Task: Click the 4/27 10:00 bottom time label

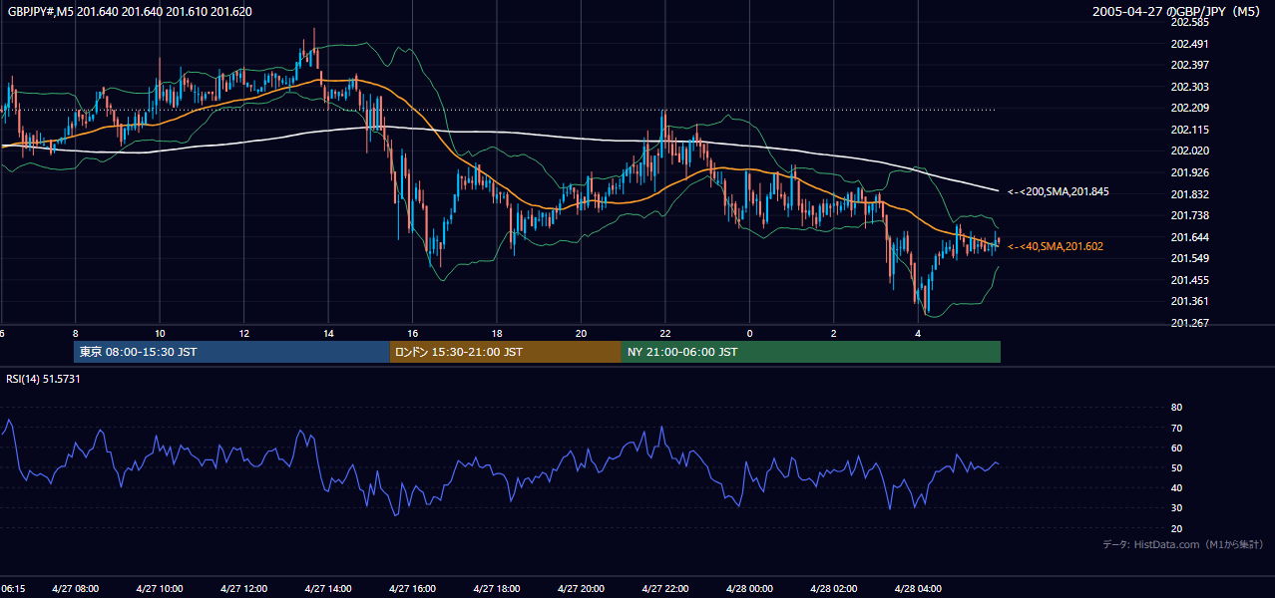Action: (x=160, y=589)
